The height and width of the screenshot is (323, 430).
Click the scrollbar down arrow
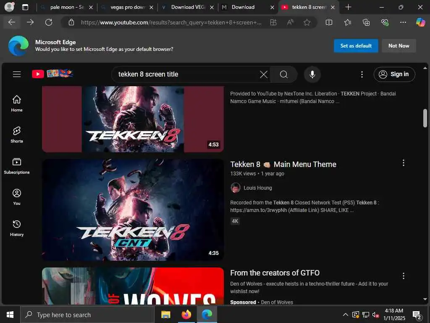[425, 299]
